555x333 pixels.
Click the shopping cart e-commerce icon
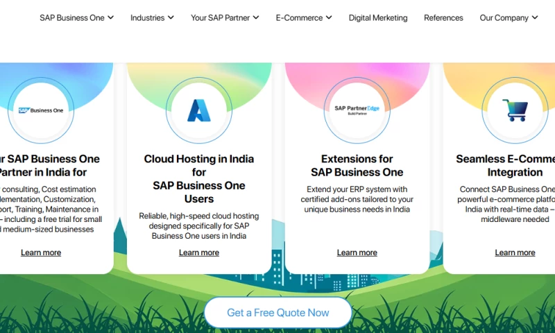[515, 110]
